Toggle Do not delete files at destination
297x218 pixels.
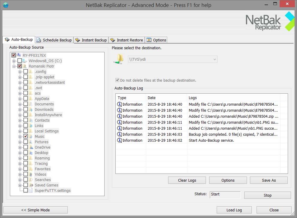(117, 80)
